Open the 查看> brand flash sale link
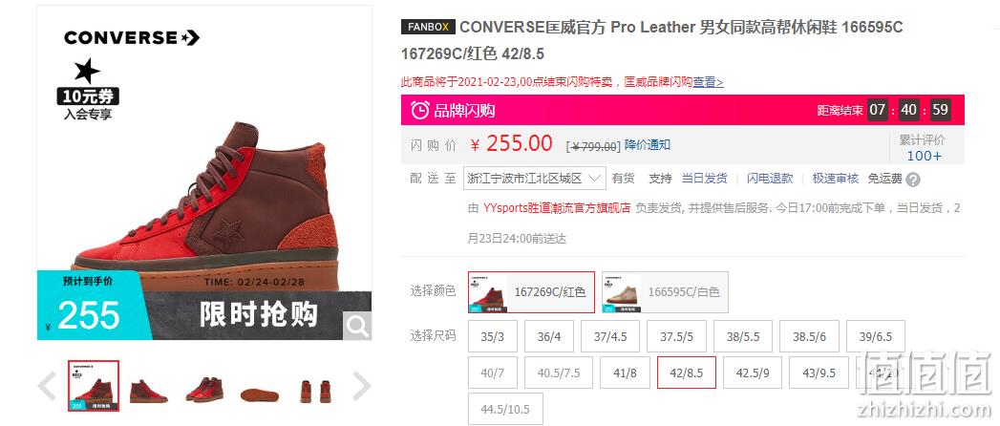The width and height of the screenshot is (1000, 426). click(x=708, y=82)
